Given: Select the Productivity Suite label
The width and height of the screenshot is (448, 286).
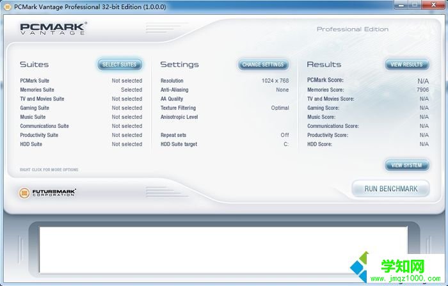Looking at the screenshot, I should click(39, 135).
